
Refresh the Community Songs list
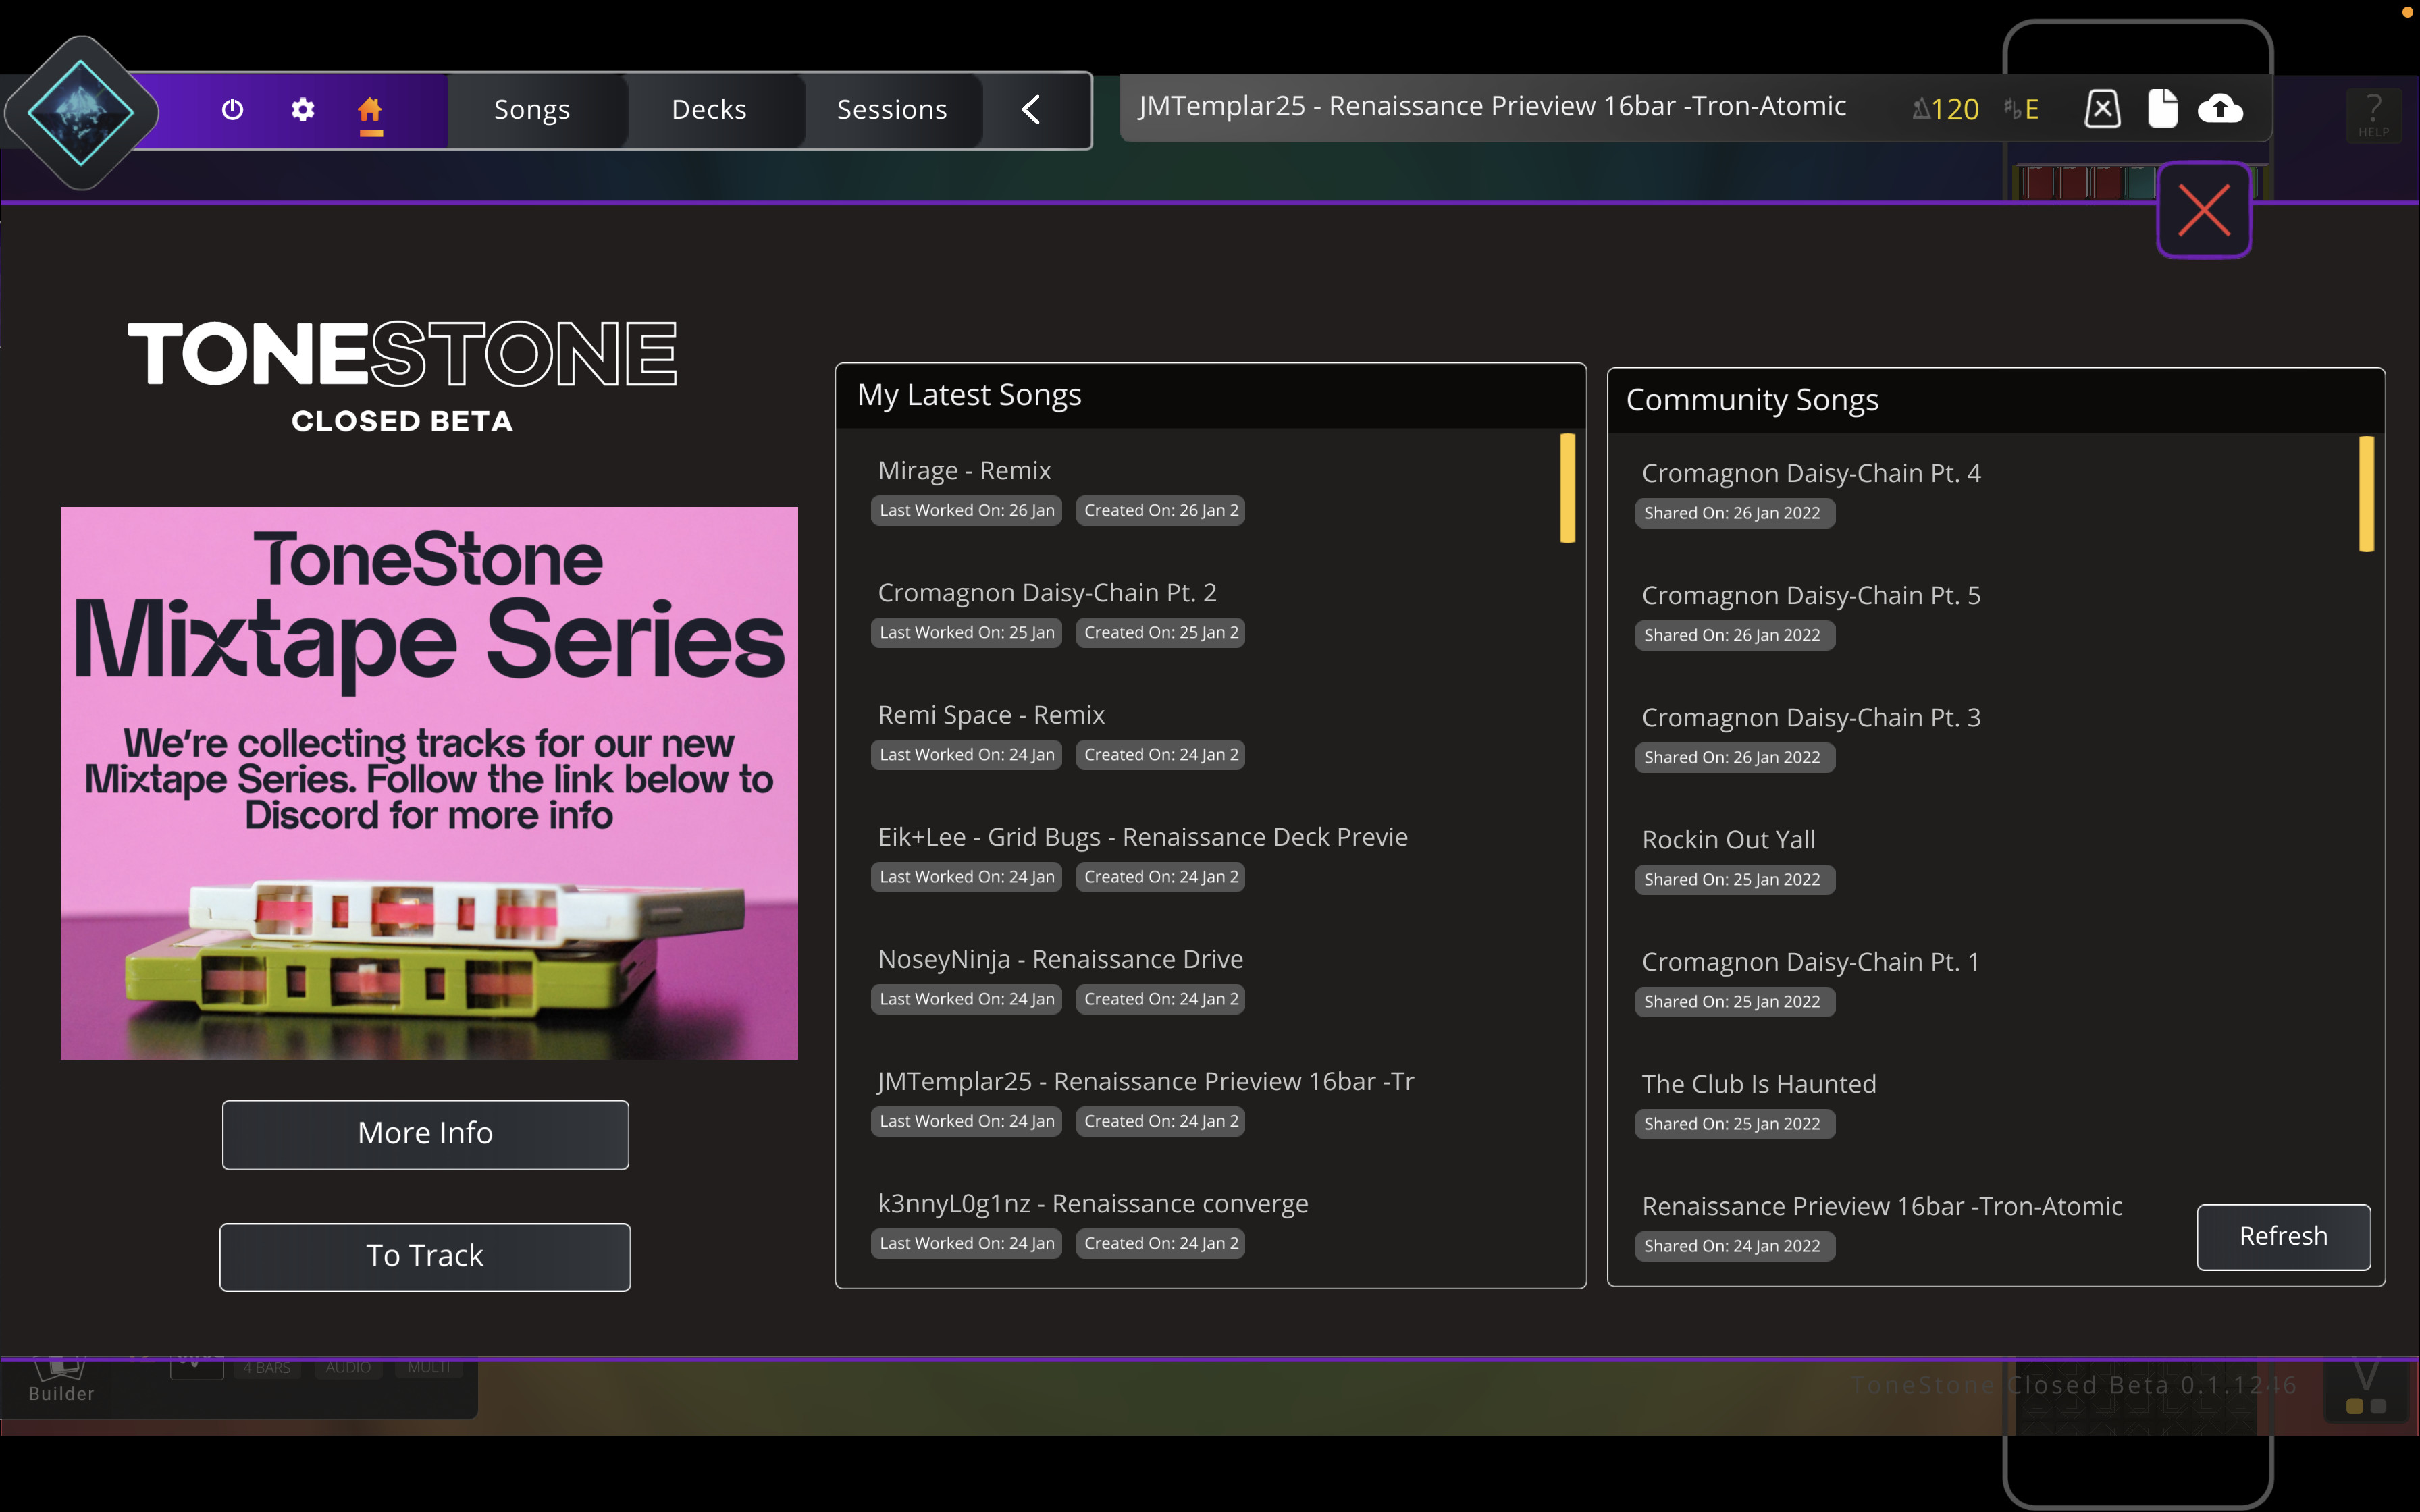pyautogui.click(x=2283, y=1237)
